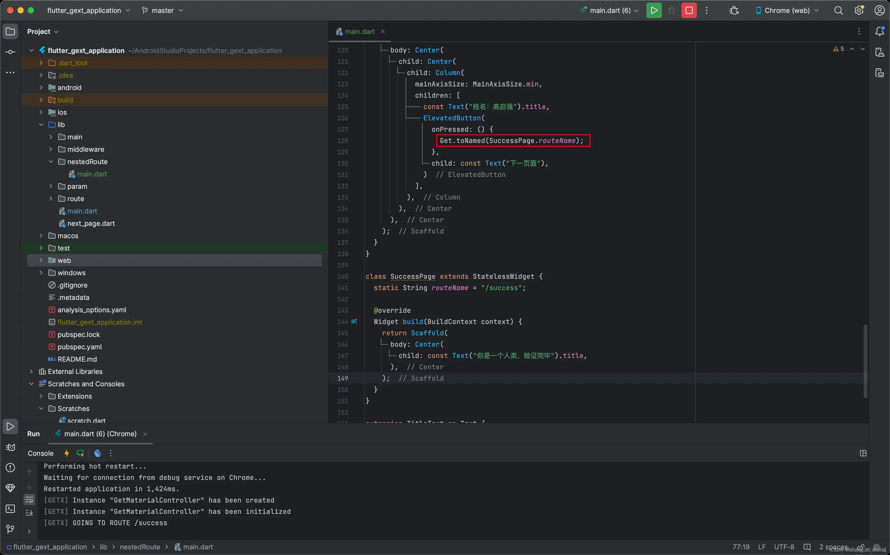Screen dimensions: 890x555
Task: Click the Search Everywhere magnifier icon
Action: 838,10
